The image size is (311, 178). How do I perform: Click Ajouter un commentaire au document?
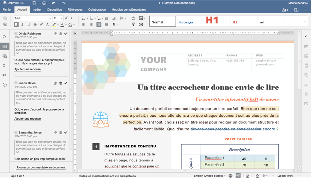click(x=41, y=167)
